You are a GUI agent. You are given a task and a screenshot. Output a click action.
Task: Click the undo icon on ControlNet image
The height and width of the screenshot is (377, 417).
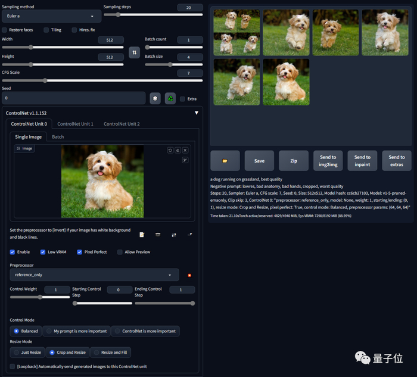click(x=170, y=150)
